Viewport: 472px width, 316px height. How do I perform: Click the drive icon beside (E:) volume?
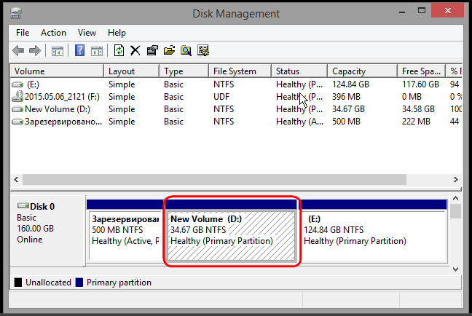[17, 84]
